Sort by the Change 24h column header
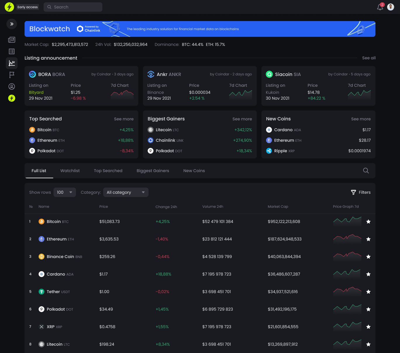Image resolution: width=400 pixels, height=353 pixels. pyautogui.click(x=166, y=207)
